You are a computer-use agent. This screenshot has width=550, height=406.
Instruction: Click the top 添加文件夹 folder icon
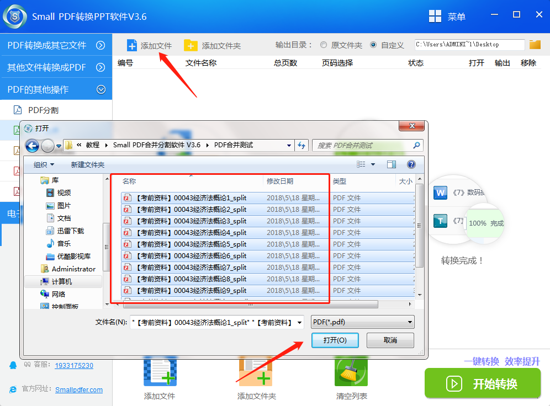[x=191, y=46]
